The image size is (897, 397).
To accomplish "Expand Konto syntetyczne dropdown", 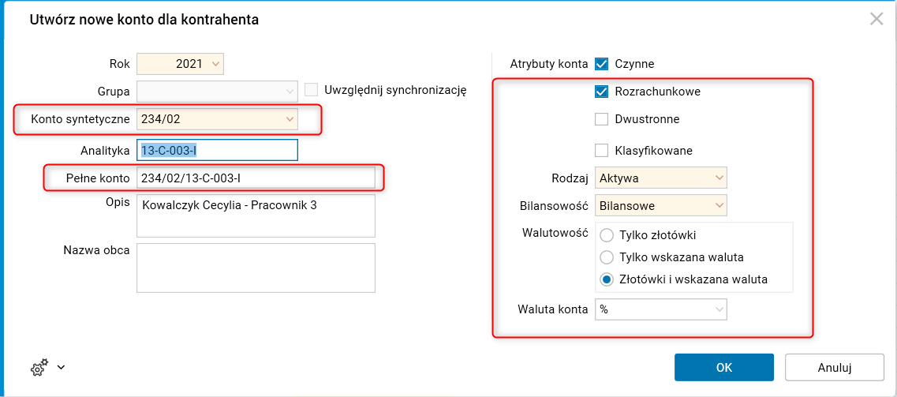I will click(290, 119).
